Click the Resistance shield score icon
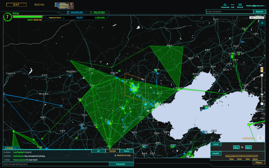Viewport: 269px width, 168px height. click(x=68, y=12)
